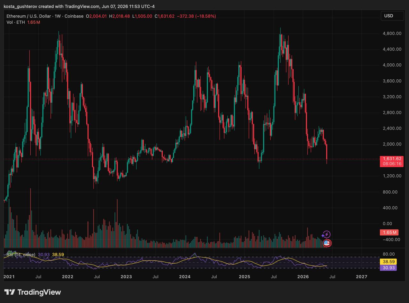Click the 4,000.00 price axis label
Screen dimensions: 409x303
pos(392,65)
